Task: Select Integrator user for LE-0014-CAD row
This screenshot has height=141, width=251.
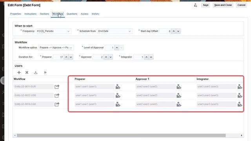Action: (240, 104)
